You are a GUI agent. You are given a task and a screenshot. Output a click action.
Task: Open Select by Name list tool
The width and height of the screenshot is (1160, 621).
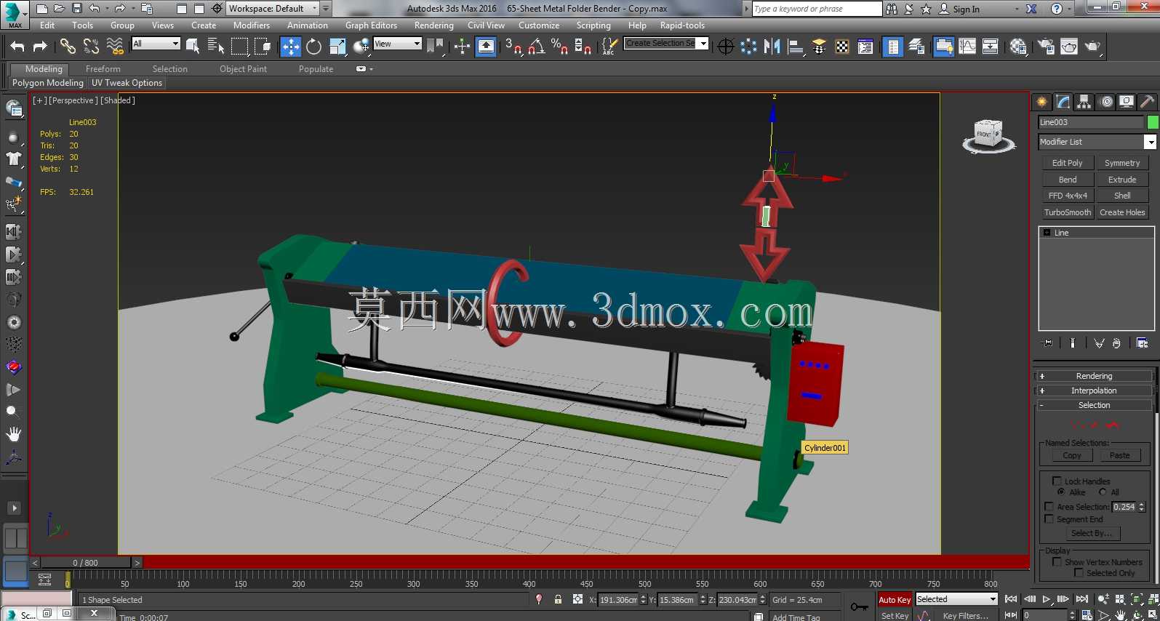point(216,47)
